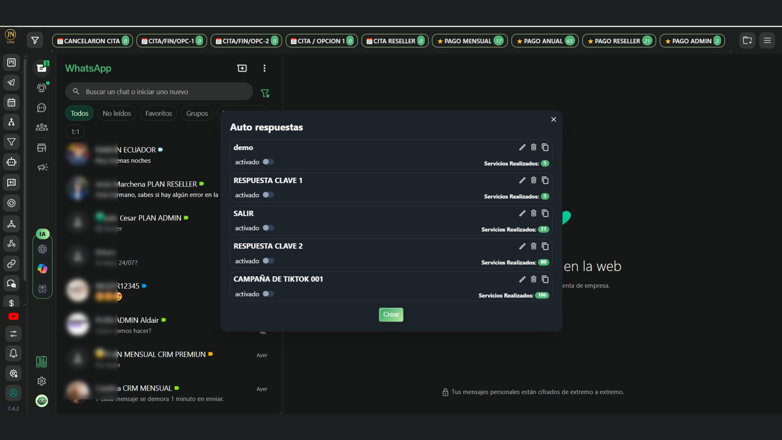Edit the demo auto response

coord(522,147)
